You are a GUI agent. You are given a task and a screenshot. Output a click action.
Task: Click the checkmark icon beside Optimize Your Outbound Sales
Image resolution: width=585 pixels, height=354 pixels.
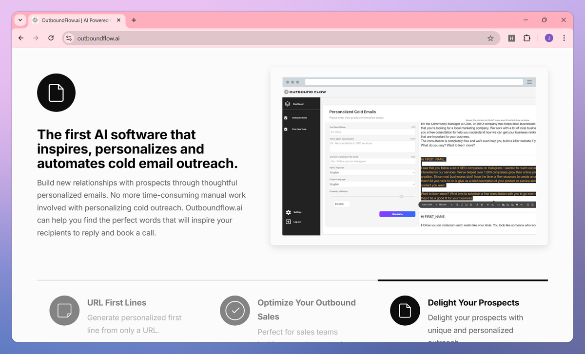(x=234, y=310)
